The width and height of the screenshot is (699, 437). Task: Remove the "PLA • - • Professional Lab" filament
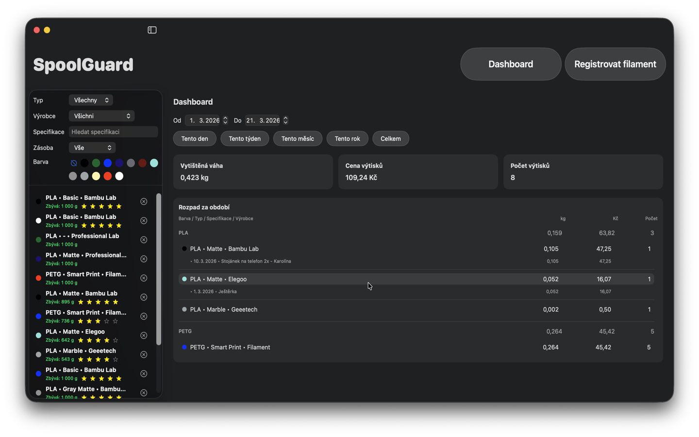click(x=144, y=239)
